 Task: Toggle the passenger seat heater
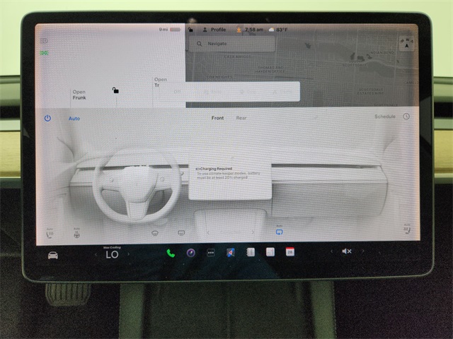pyautogui.click(x=407, y=230)
